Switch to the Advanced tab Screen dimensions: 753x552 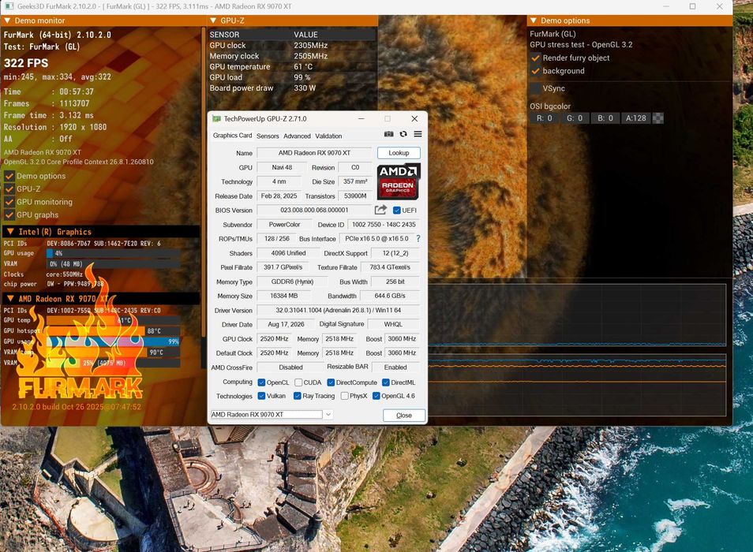coord(297,136)
